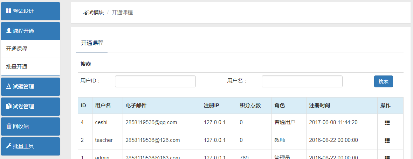Click the wrench icon beside 批量工具

coord(8,146)
